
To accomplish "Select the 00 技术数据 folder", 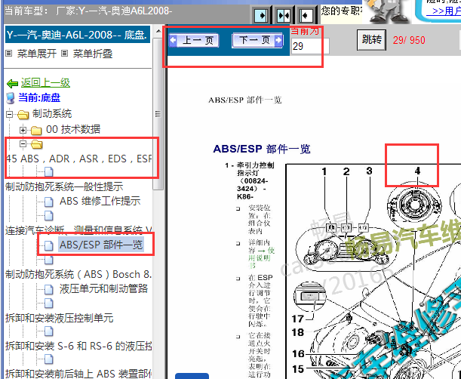I will tap(73, 129).
